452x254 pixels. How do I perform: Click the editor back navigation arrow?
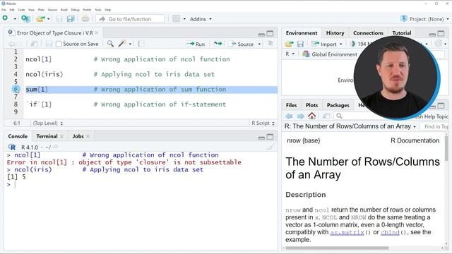tap(11, 44)
